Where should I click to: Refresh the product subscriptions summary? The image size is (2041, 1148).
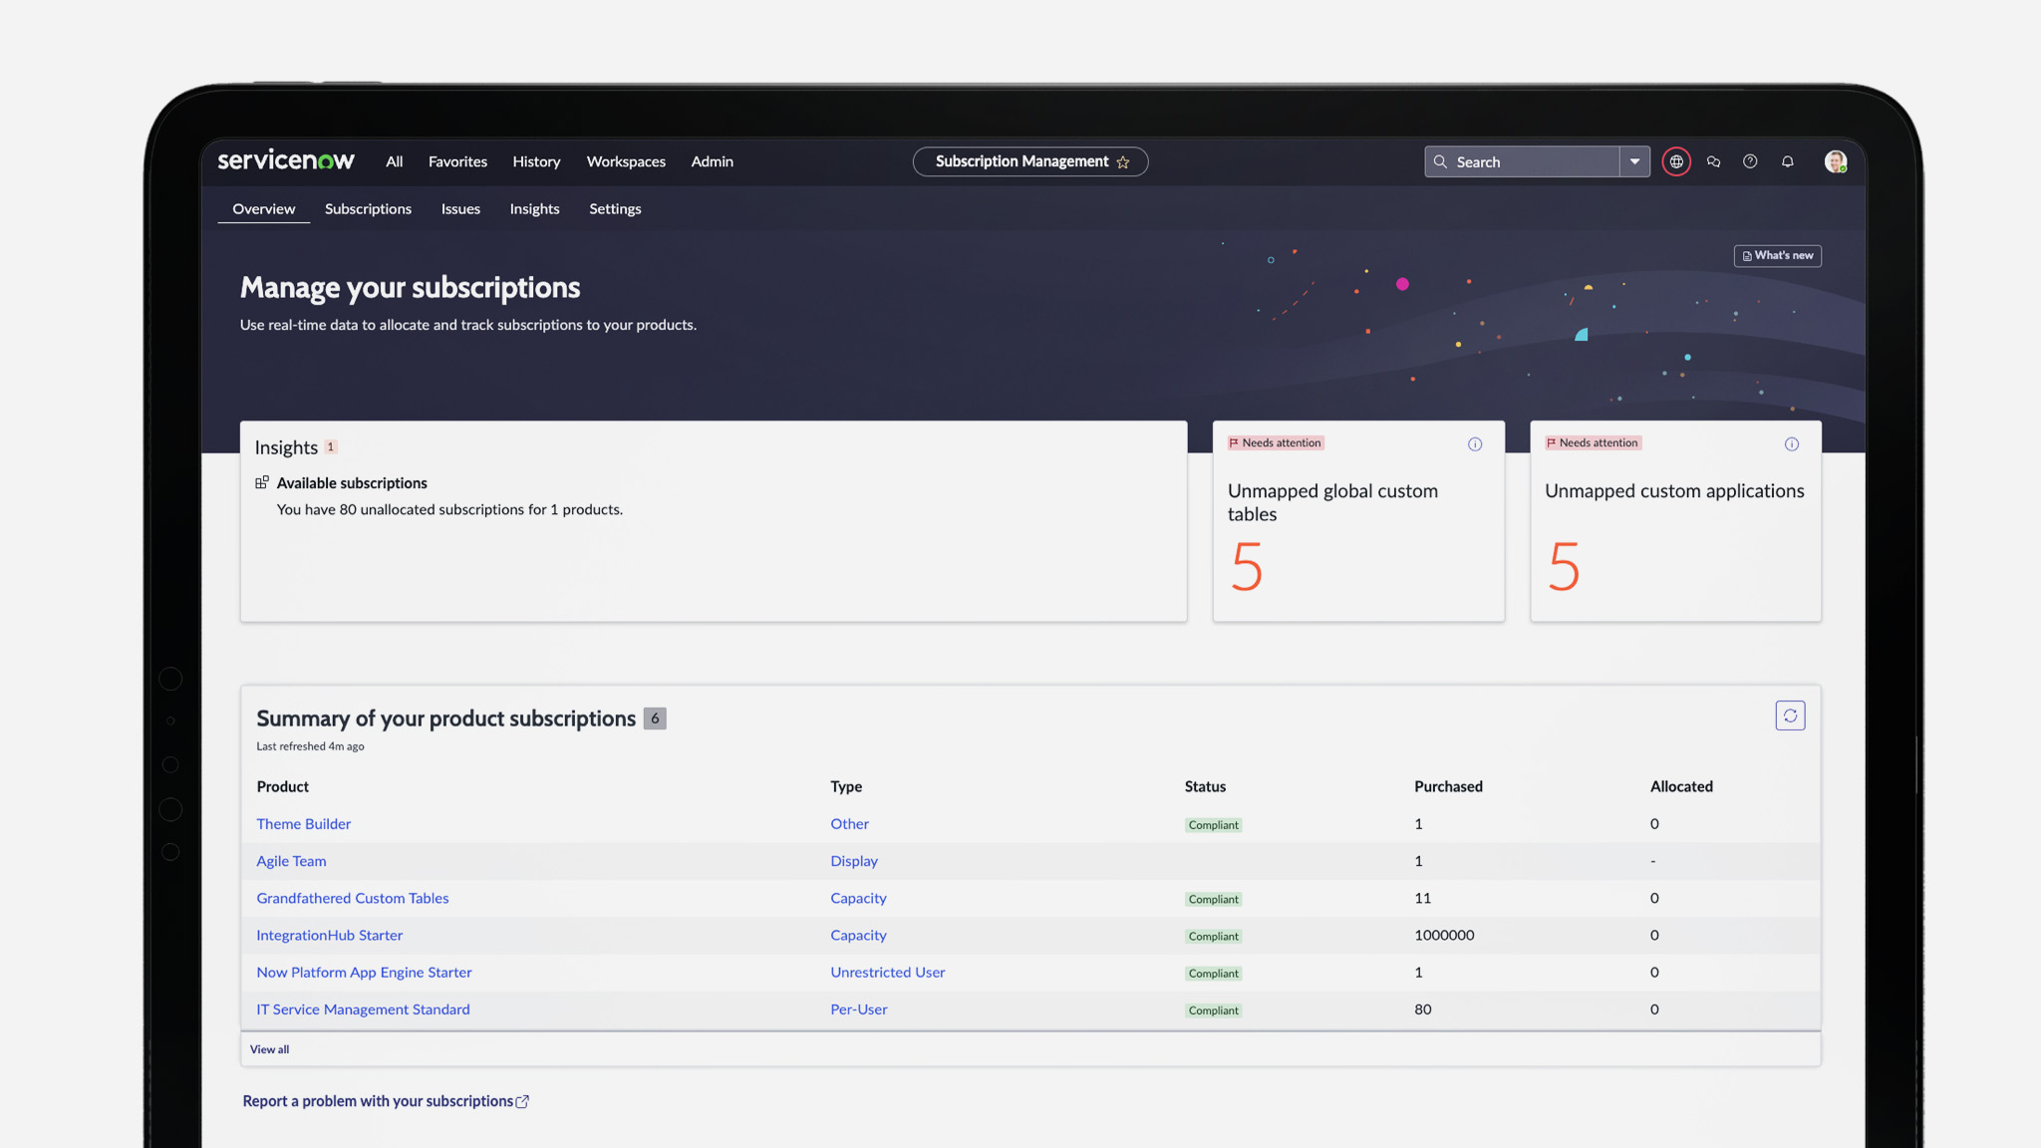click(x=1790, y=716)
